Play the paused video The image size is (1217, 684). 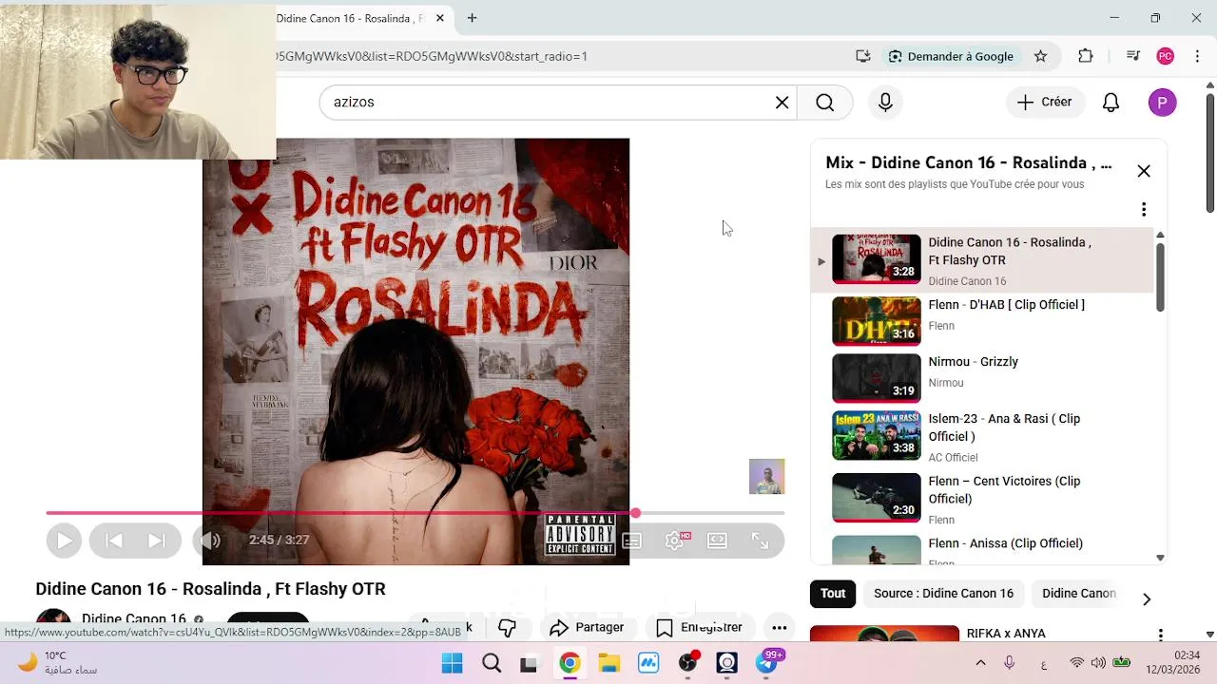click(x=64, y=541)
